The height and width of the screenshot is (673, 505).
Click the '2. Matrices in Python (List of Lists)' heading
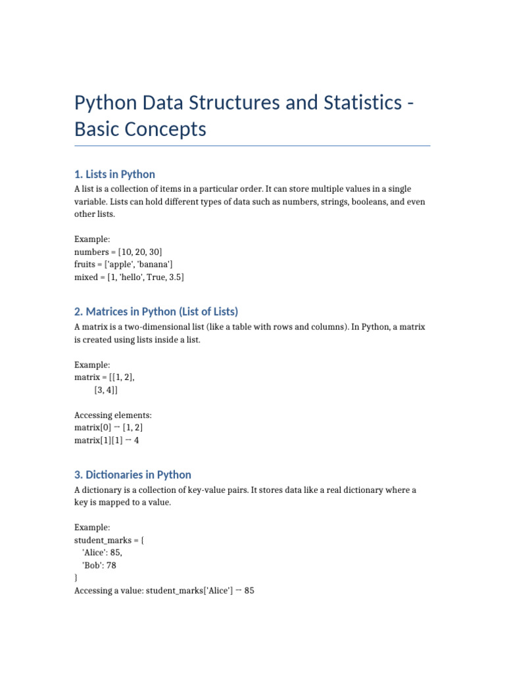pos(156,312)
